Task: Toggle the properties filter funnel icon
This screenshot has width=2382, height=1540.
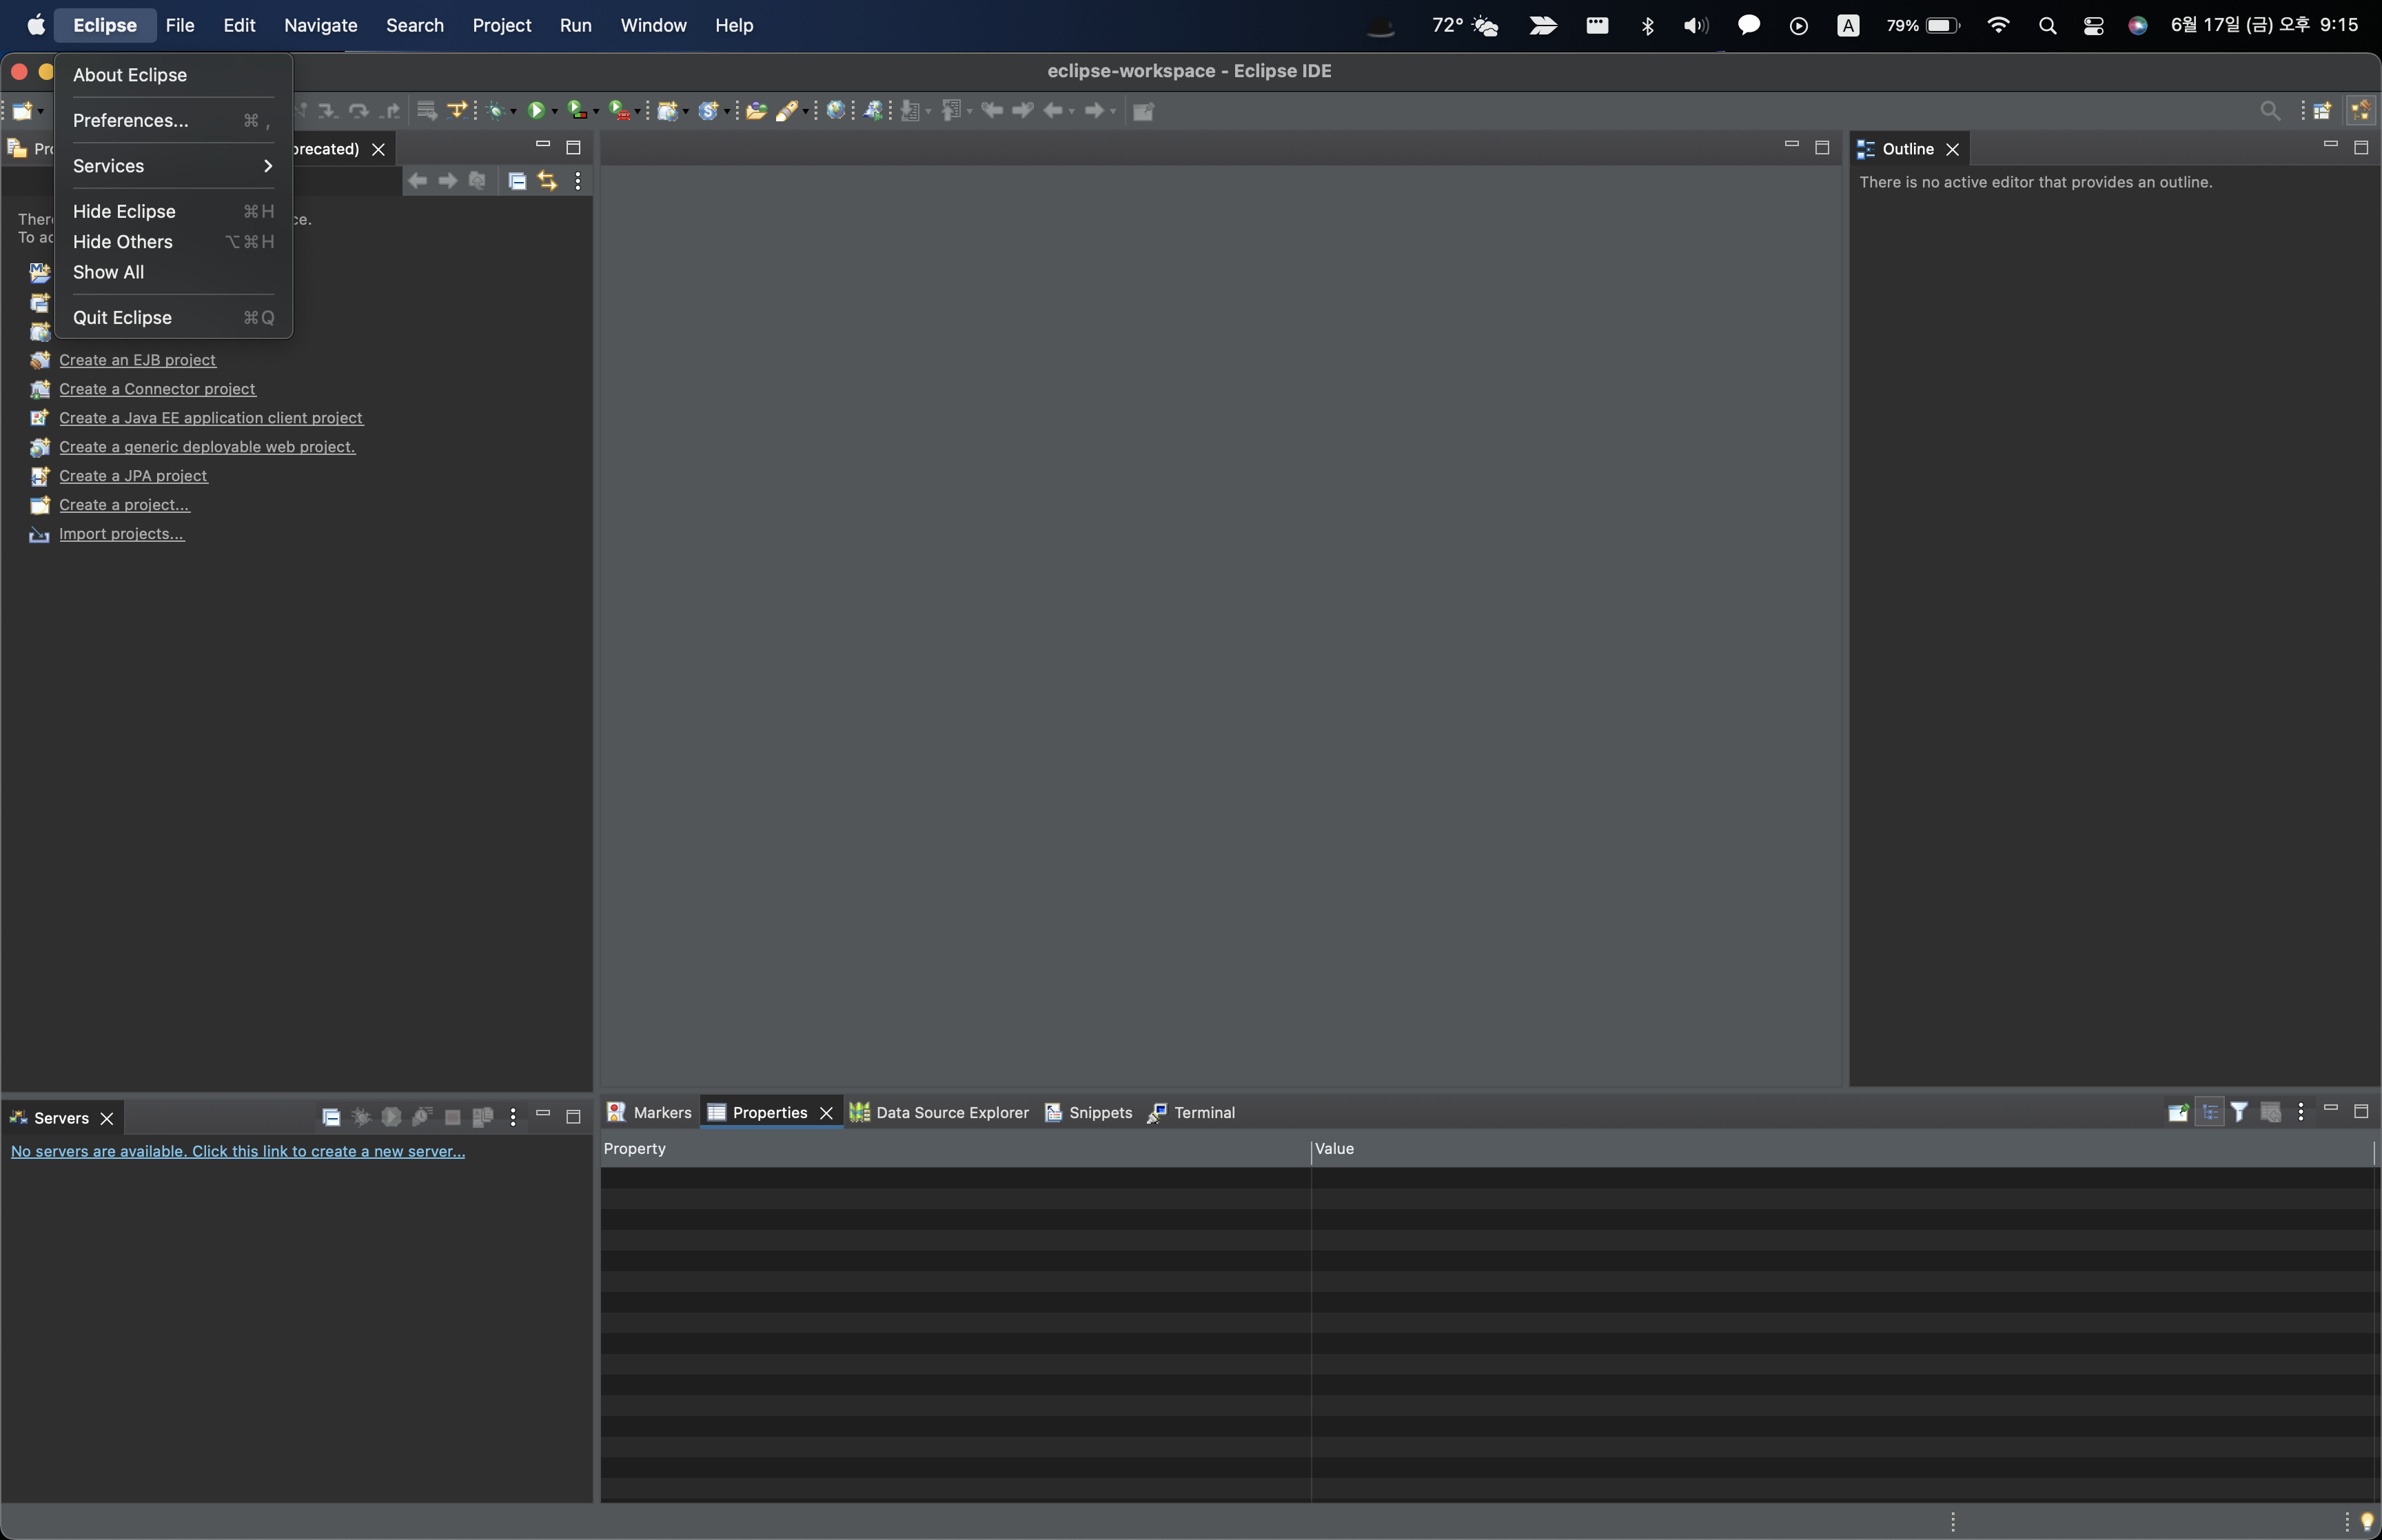Action: click(x=2239, y=1112)
